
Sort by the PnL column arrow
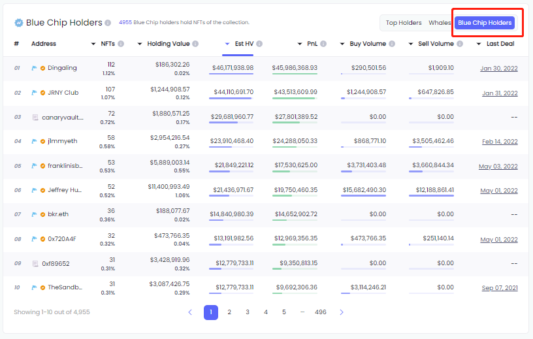pyautogui.click(x=299, y=44)
